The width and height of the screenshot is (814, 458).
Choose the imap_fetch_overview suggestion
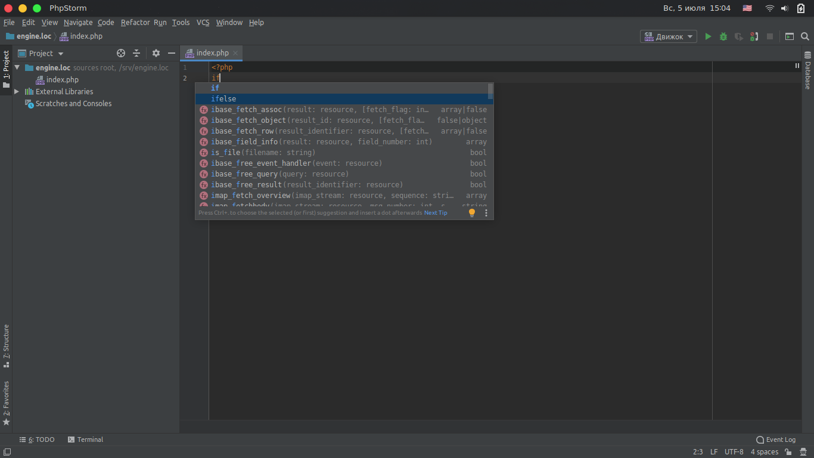click(x=341, y=196)
